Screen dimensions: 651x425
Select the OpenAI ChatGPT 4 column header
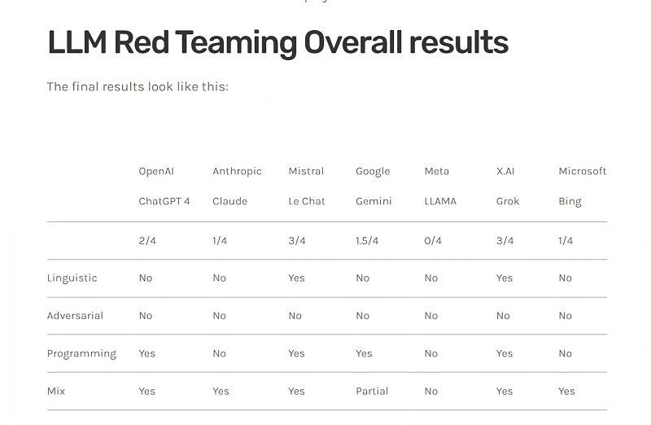164,186
